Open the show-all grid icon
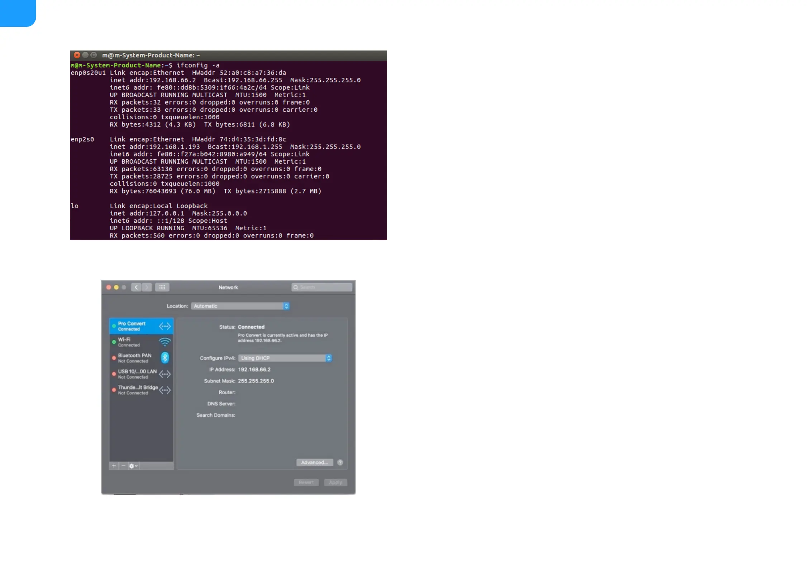810x573 pixels. pyautogui.click(x=162, y=287)
